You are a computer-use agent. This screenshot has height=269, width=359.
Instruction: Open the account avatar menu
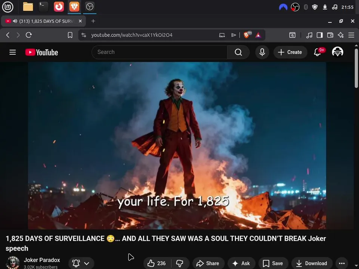337,52
